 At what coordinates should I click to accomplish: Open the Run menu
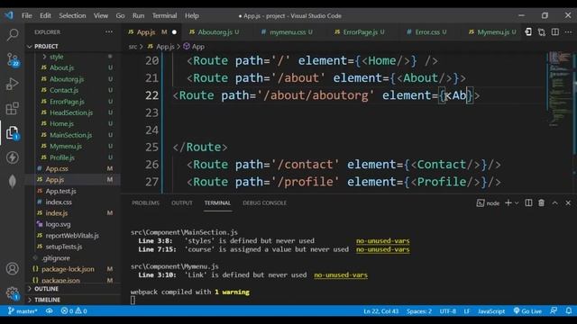coord(138,15)
